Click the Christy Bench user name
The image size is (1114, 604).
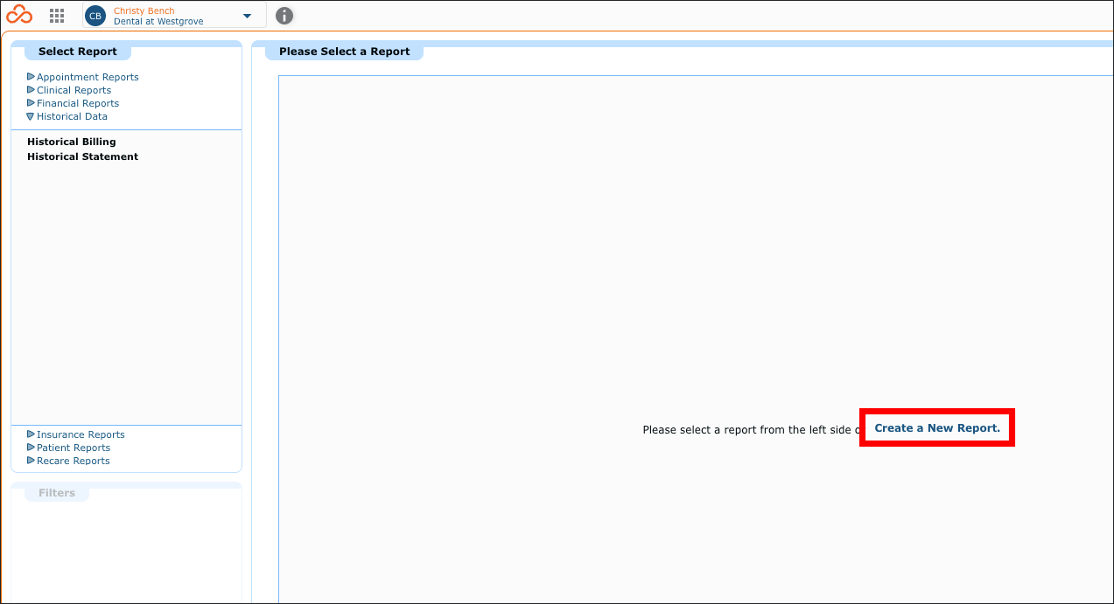[x=144, y=10]
